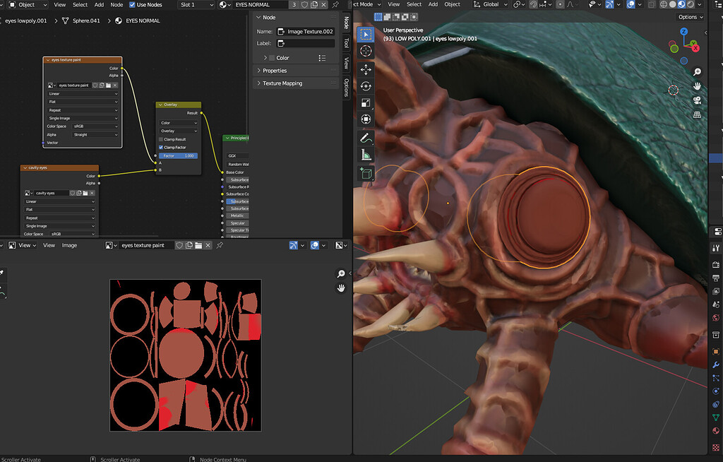
Task: Open the Overlay blend mode dropdown
Action: pyautogui.click(x=177, y=130)
